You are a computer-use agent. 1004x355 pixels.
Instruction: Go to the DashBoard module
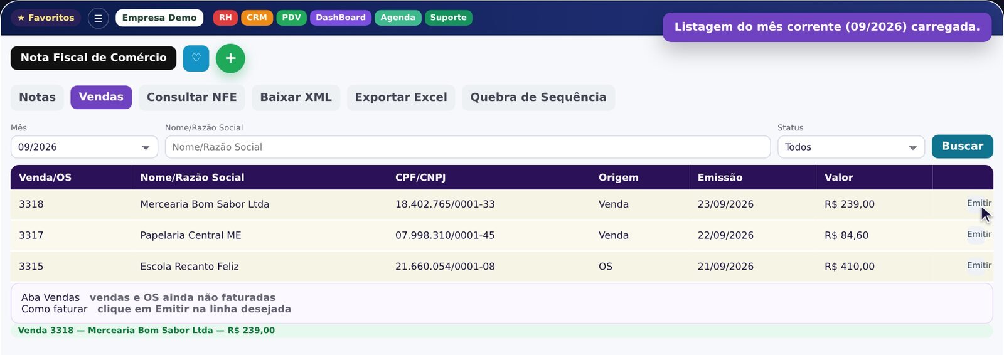click(341, 18)
